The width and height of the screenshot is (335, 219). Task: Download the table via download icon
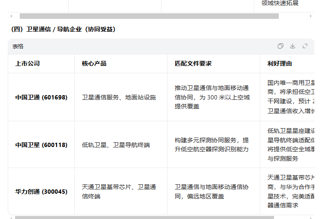click(292, 46)
